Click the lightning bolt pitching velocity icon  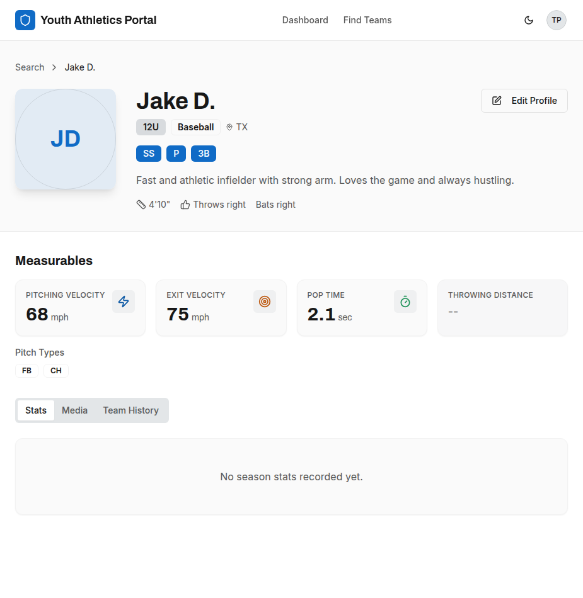pyautogui.click(x=124, y=302)
